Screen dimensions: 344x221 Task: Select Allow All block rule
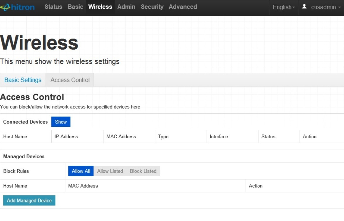(x=80, y=171)
